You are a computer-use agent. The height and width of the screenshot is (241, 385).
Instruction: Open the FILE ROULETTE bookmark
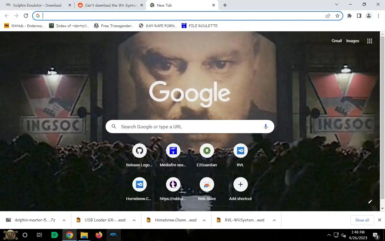(200, 26)
